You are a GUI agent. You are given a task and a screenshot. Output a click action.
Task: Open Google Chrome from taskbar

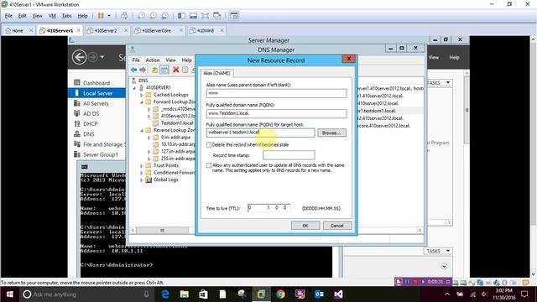280,294
